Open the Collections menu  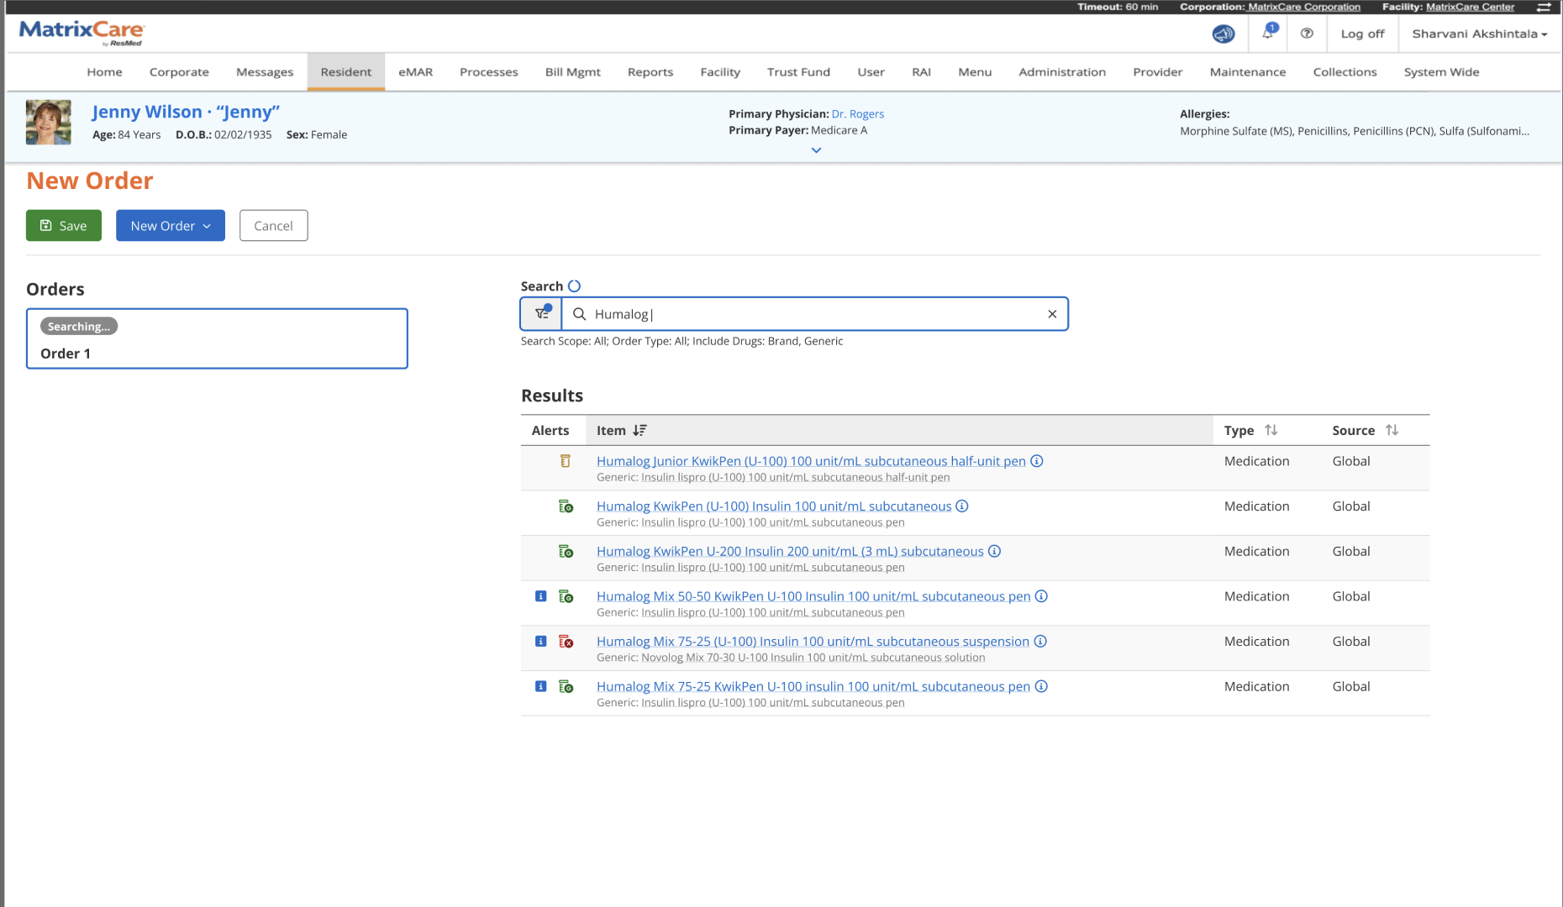1345,72
